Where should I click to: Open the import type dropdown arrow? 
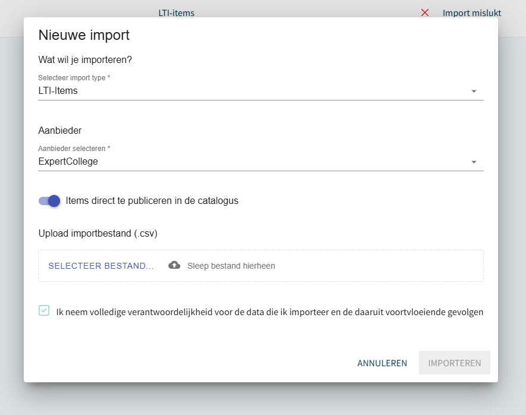(x=474, y=92)
